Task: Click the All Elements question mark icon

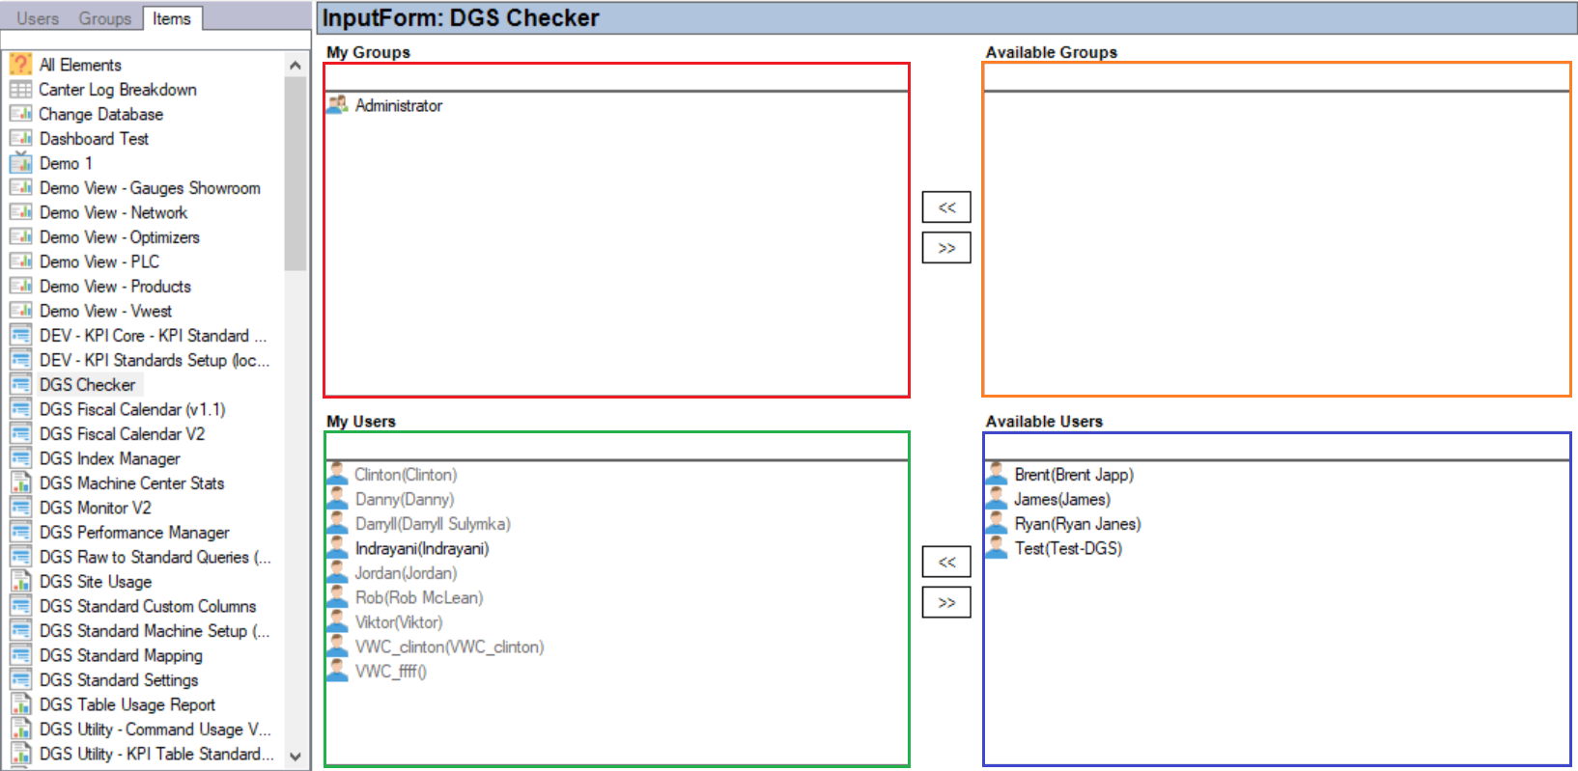Action: coord(20,65)
